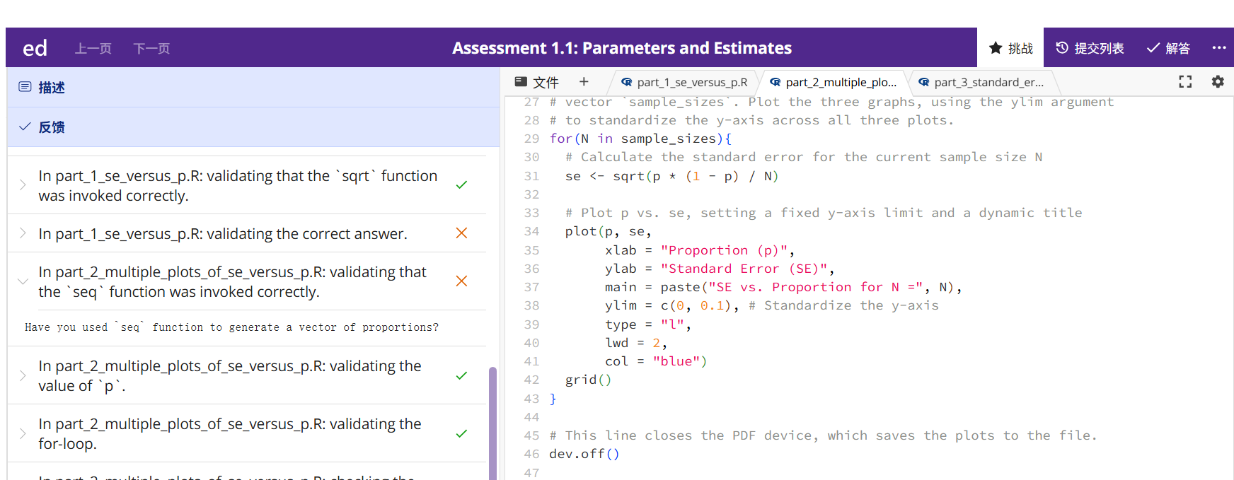The height and width of the screenshot is (480, 1234).
Task: Add a new file with plus
Action: (584, 81)
